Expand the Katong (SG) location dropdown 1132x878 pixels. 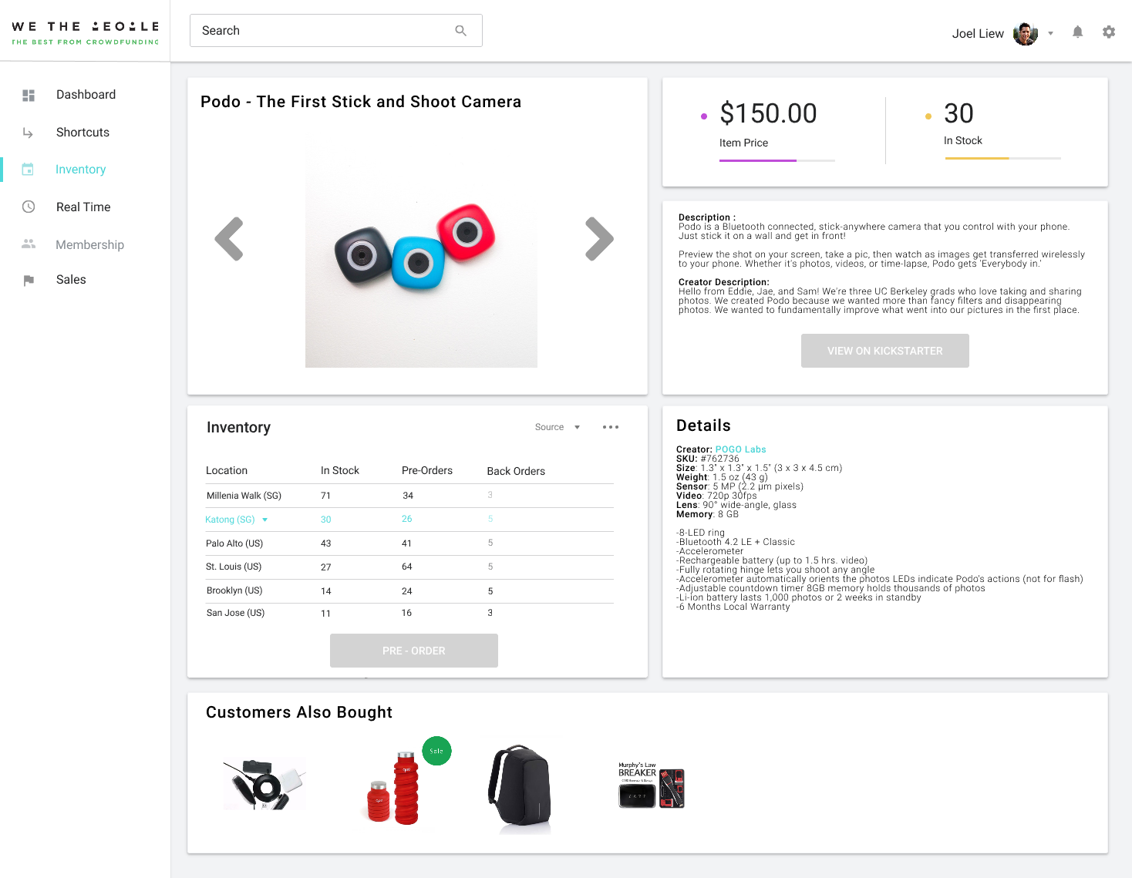(264, 520)
